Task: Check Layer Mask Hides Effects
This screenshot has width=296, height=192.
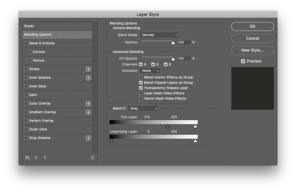Action: 141,93
